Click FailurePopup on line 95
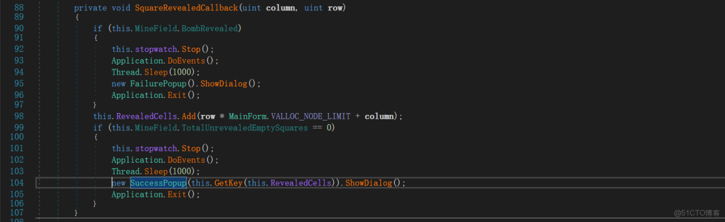The image size is (725, 222). [157, 84]
